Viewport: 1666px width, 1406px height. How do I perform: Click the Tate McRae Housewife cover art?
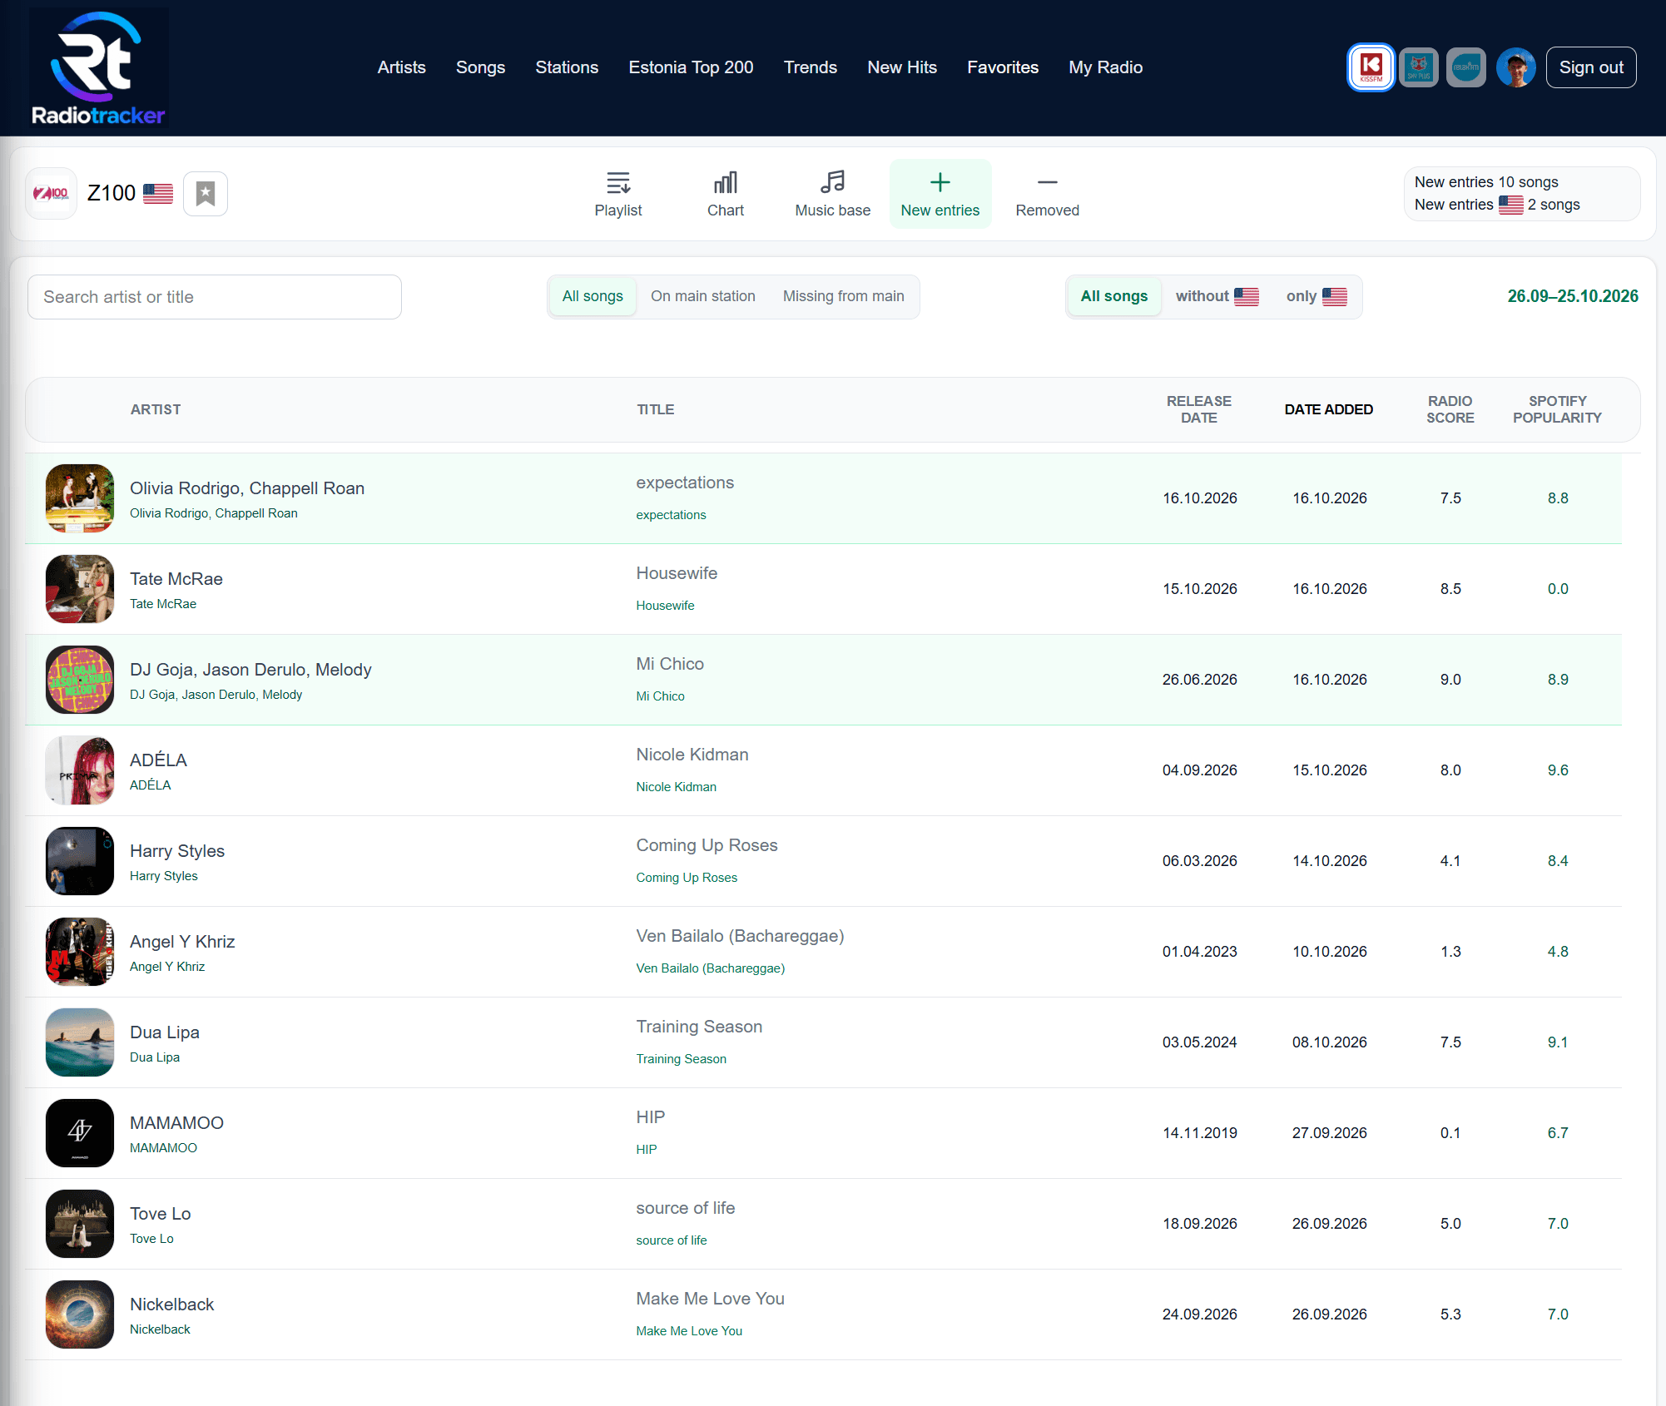pos(80,589)
